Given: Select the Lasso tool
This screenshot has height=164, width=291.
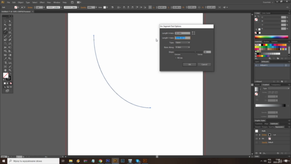Looking at the screenshot, I should (10, 25).
